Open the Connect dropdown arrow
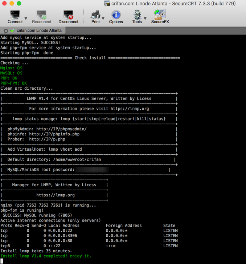This screenshot has height=264, width=246. [x=26, y=18]
